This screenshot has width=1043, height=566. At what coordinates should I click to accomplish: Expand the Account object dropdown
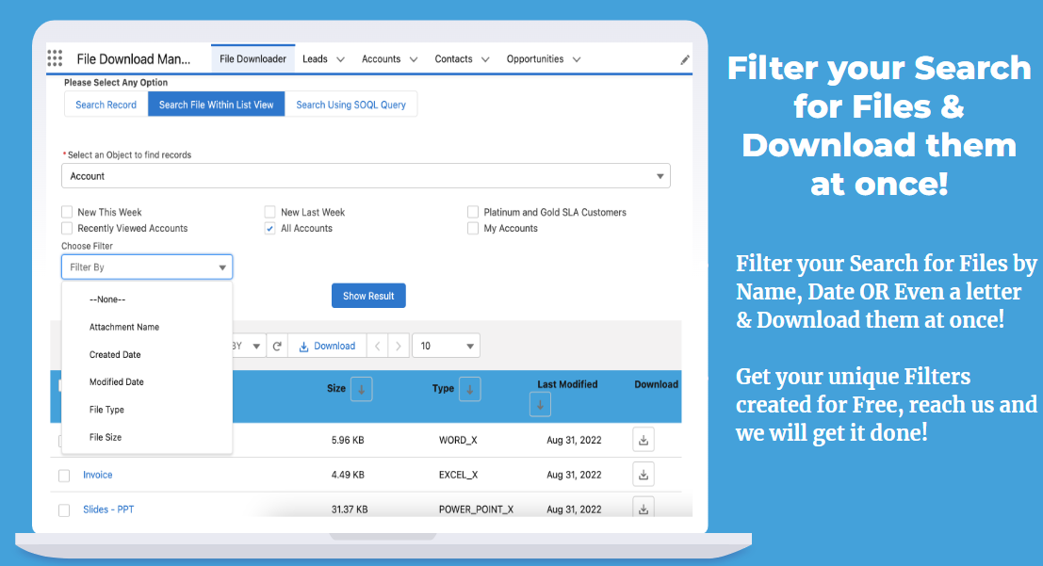[x=366, y=176]
